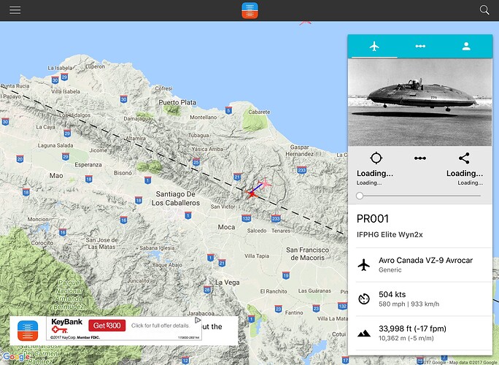Click the Avrocar aircraft photo
The height and width of the screenshot is (365, 499).
coord(420,102)
